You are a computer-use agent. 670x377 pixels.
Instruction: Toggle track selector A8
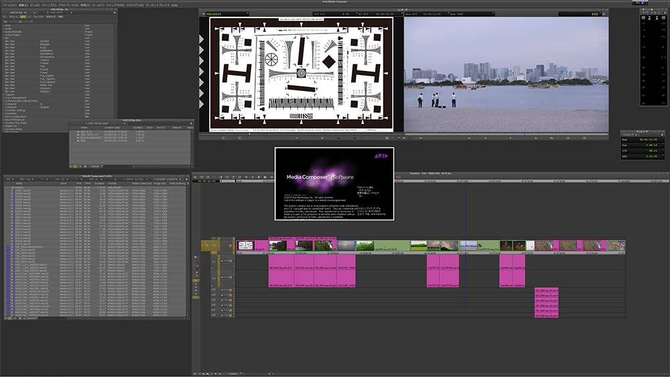pos(213,315)
